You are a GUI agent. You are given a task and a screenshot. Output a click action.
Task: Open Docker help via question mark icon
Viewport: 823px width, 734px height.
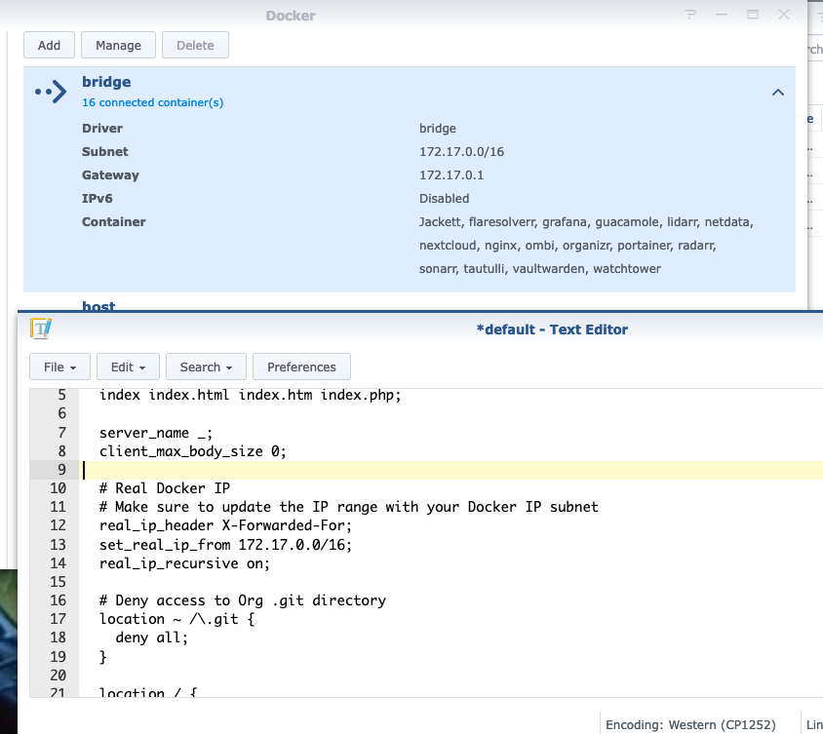(690, 15)
